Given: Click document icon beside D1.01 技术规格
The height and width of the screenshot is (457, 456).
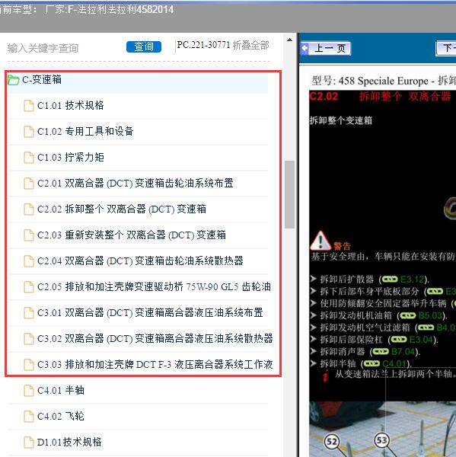Looking at the screenshot, I should pyautogui.click(x=29, y=442).
